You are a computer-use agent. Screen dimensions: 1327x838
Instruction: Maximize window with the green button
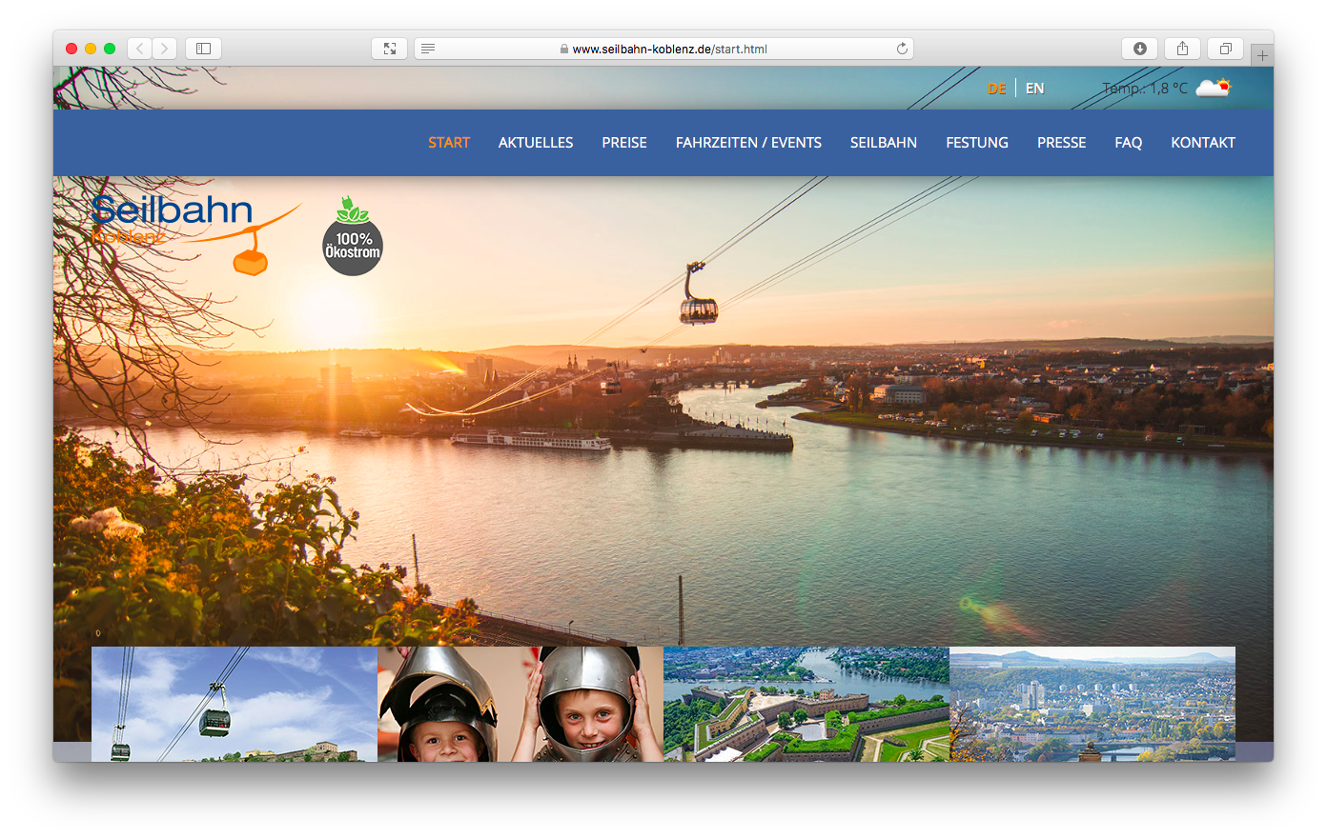click(x=110, y=49)
